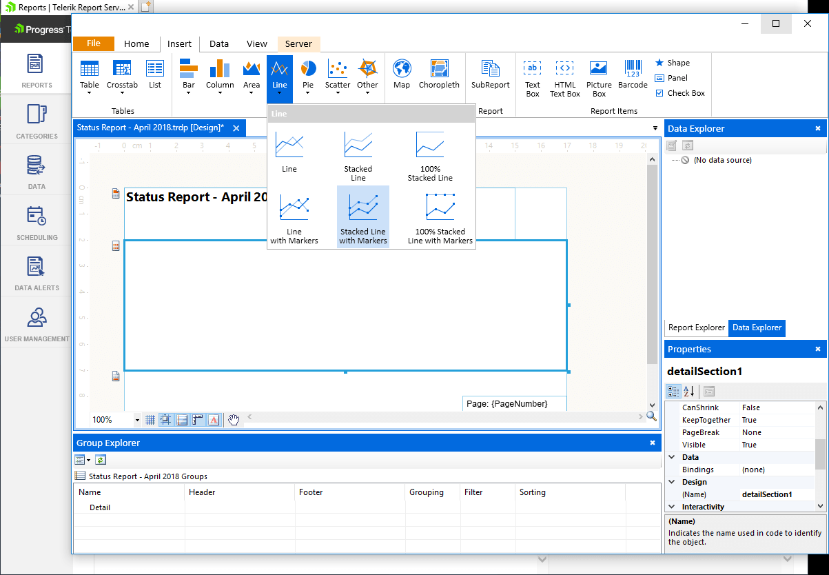Insert a SubReport item
The width and height of the screenshot is (829, 575).
pyautogui.click(x=491, y=74)
